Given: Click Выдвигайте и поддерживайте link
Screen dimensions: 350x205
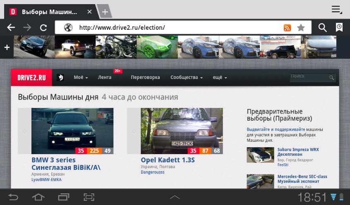Looking at the screenshot, I should [276, 129].
